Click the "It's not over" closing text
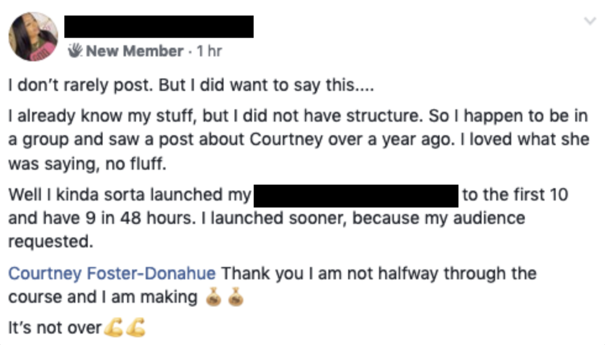The height and width of the screenshot is (345, 605). [x=55, y=328]
